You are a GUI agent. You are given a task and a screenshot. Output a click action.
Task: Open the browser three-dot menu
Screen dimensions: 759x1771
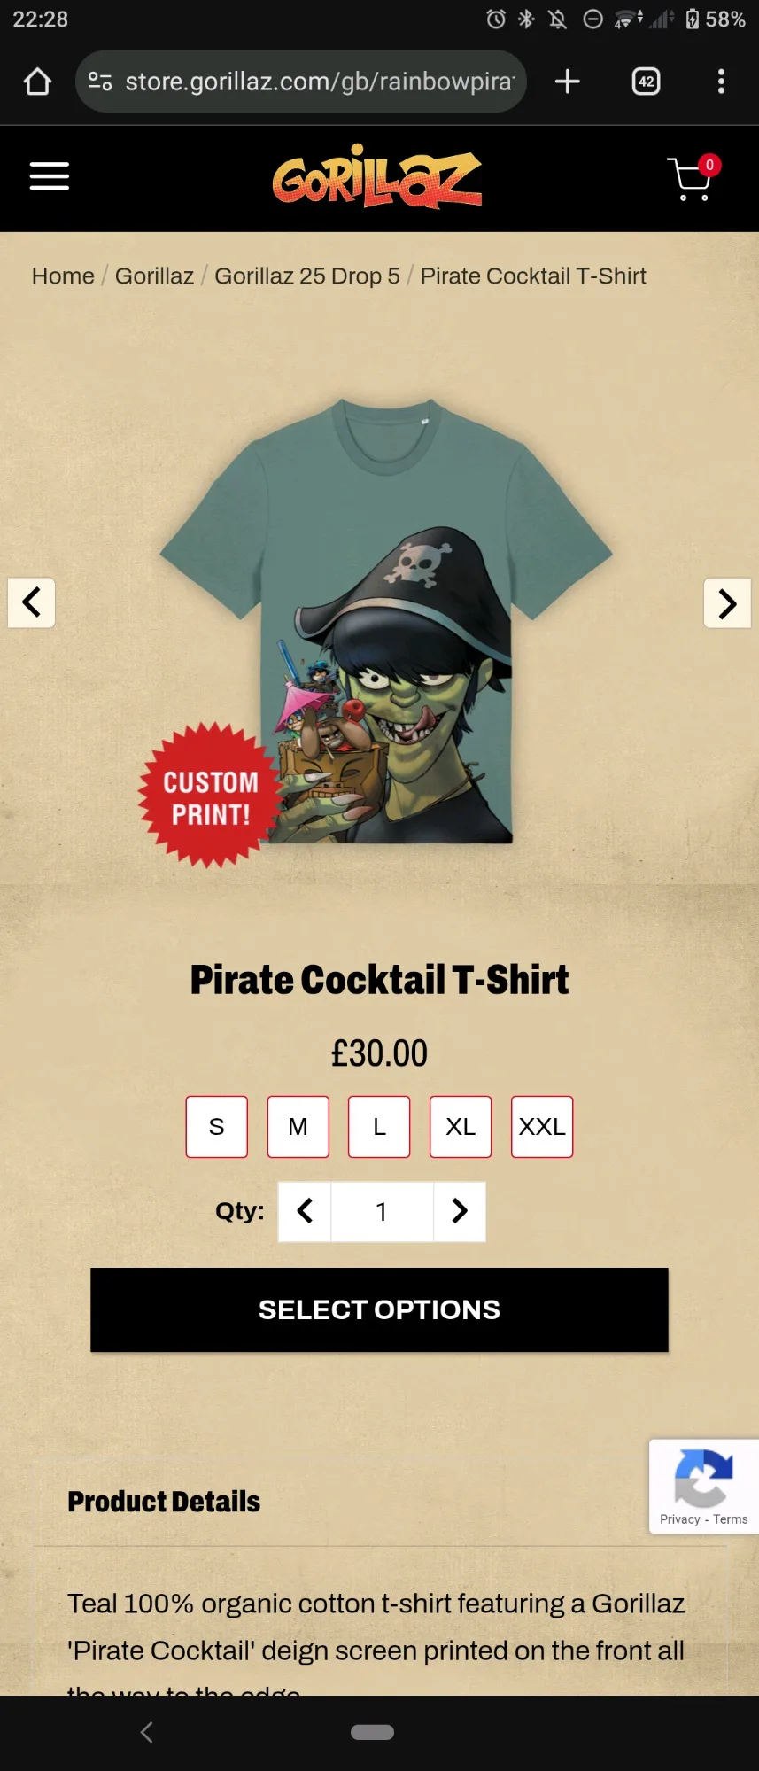click(x=722, y=82)
